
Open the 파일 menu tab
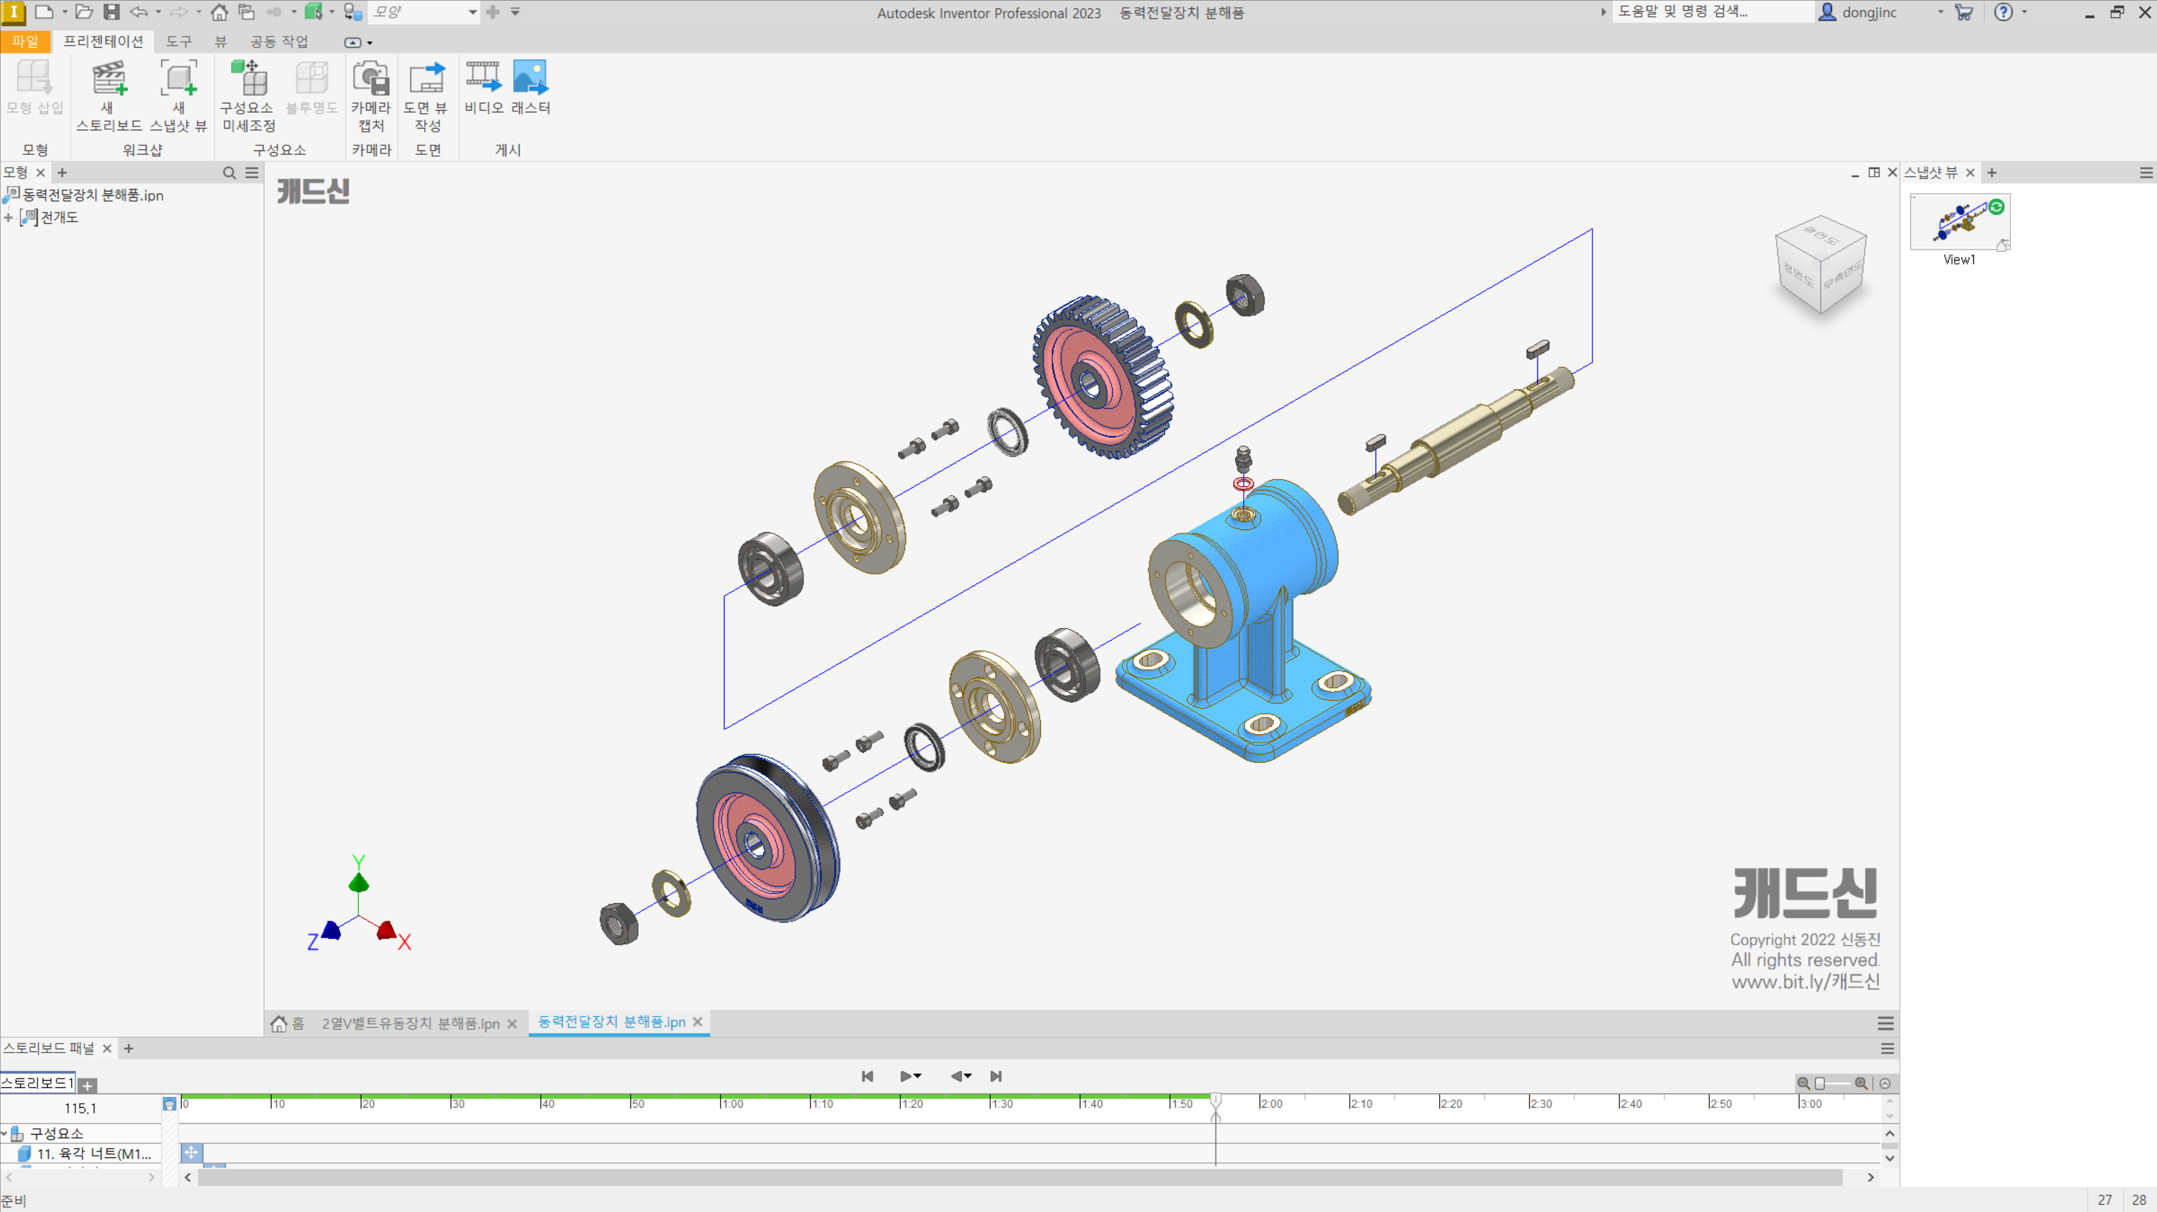click(25, 41)
